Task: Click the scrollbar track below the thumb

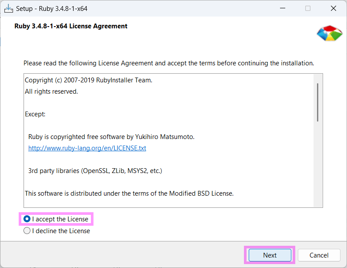Action: 318,166
